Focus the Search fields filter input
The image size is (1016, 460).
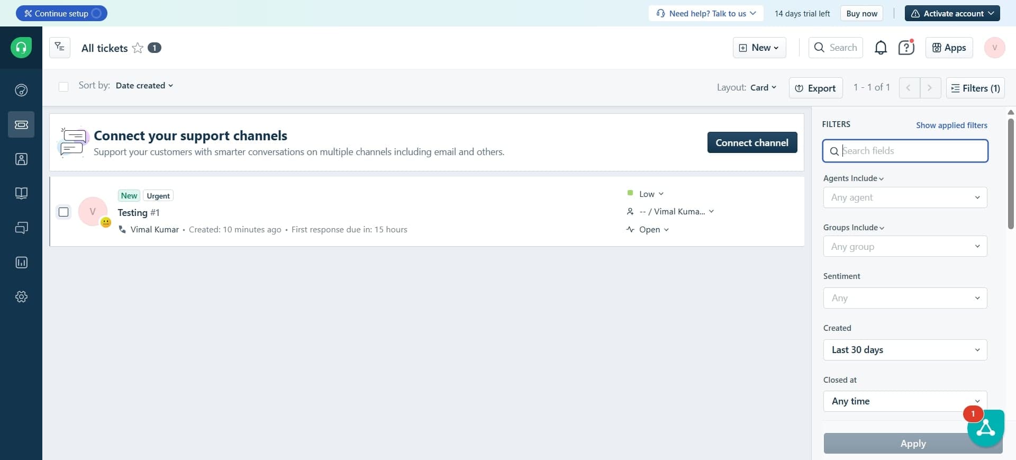pos(910,151)
